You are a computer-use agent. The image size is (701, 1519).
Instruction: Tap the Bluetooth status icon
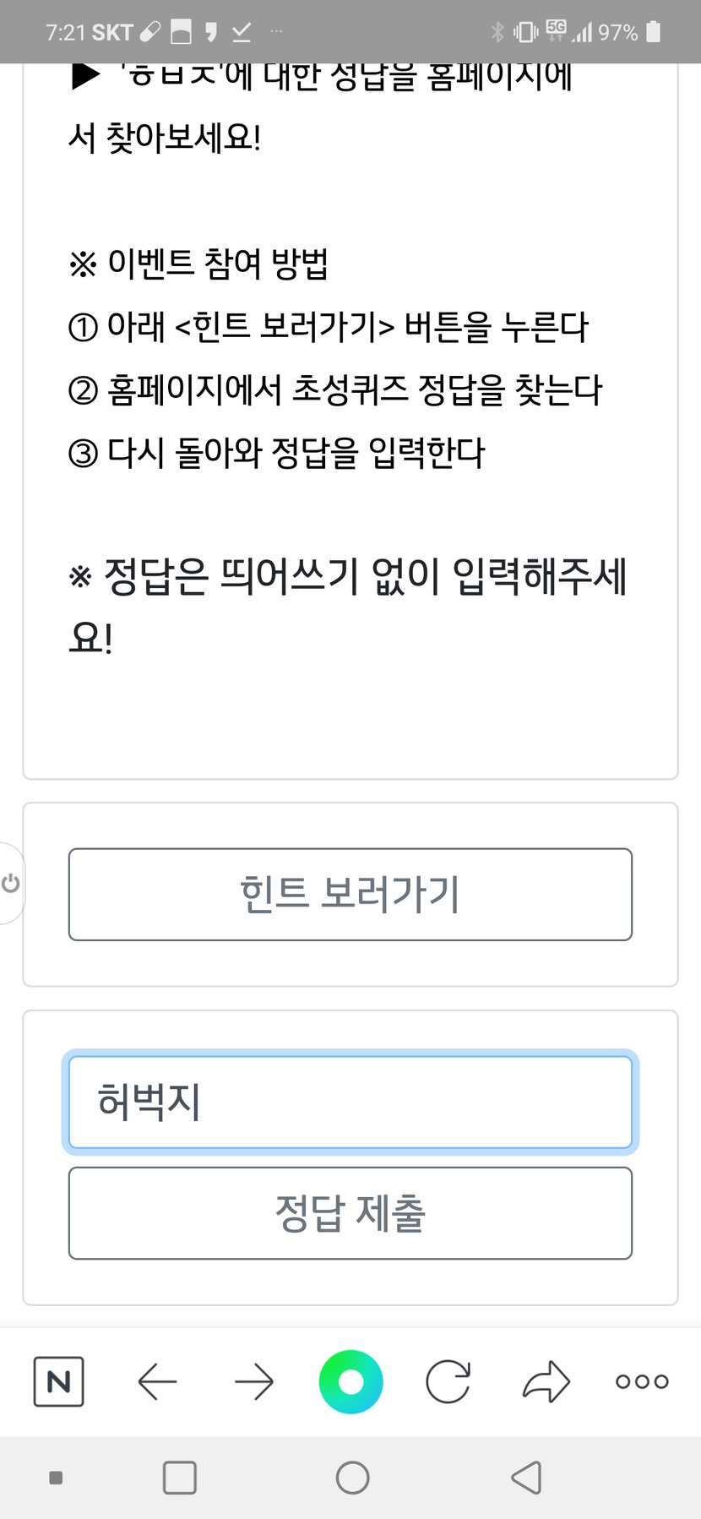[x=497, y=32]
